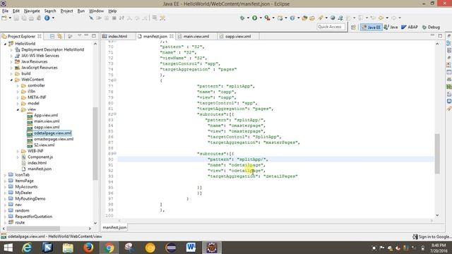This screenshot has height=254, width=452.
Task: Expand the META-INF folder
Action: coord(18,97)
